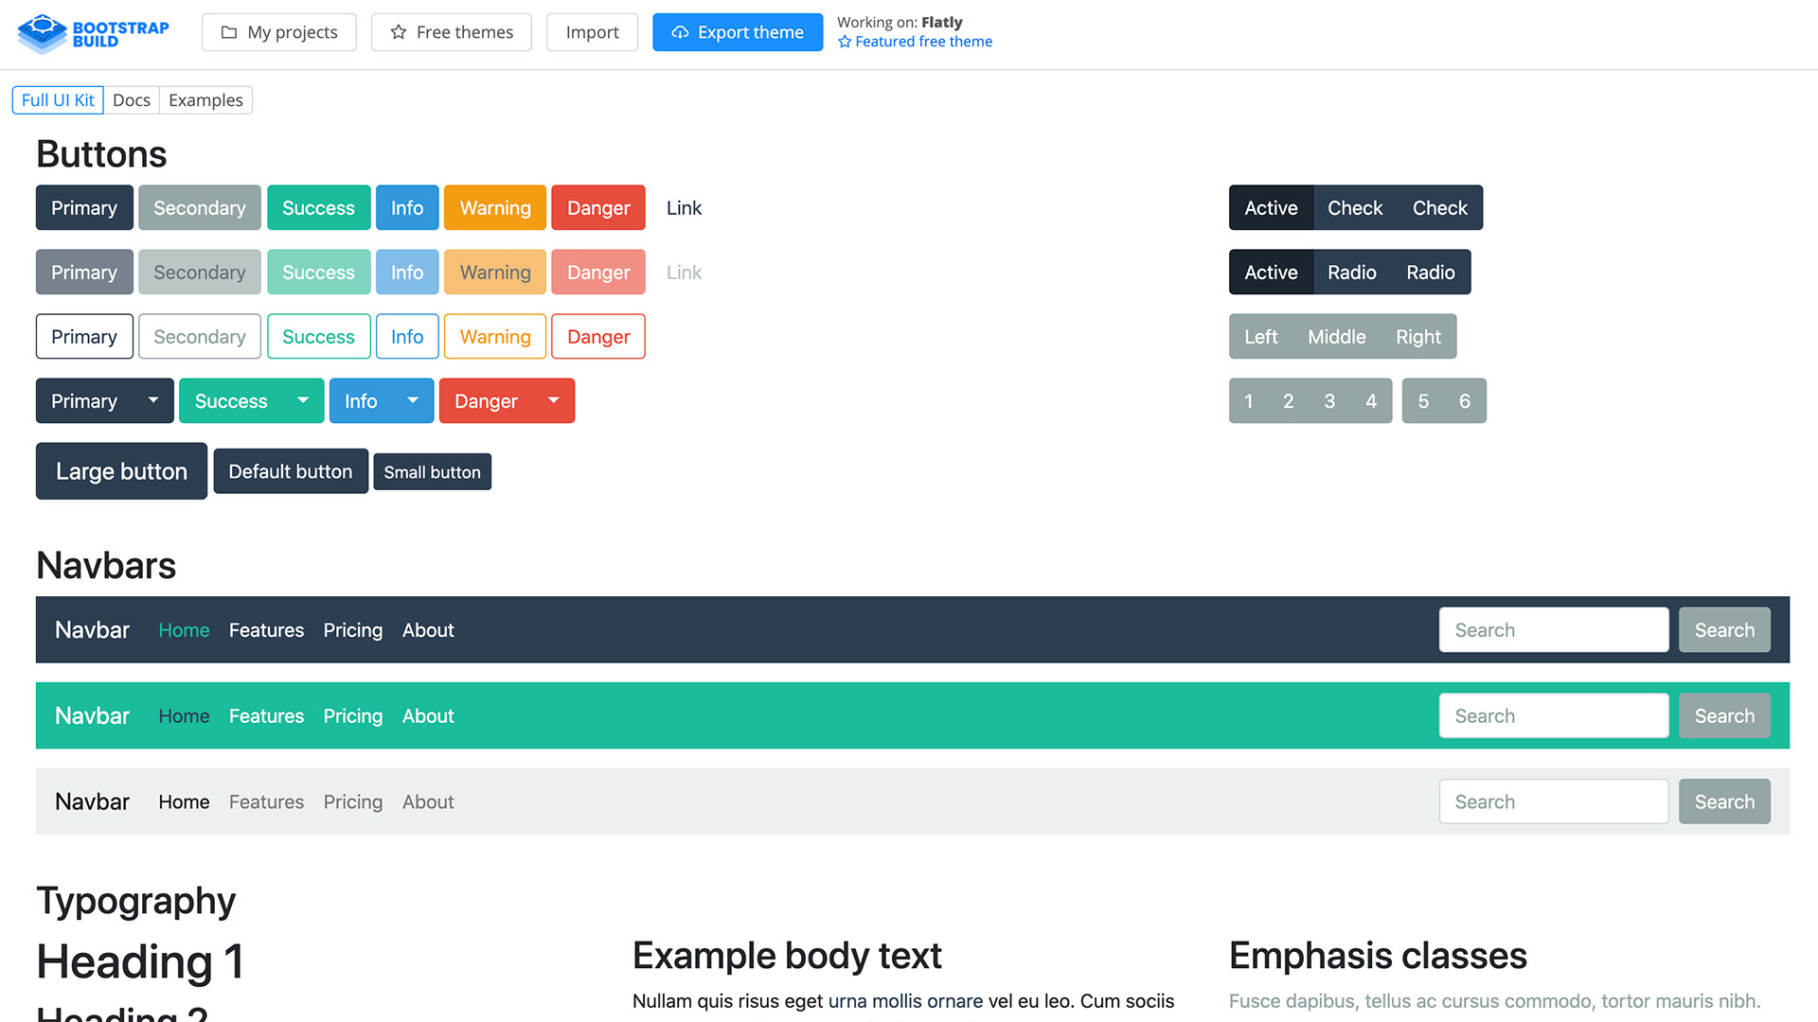The image size is (1818, 1022).
Task: Open the Featured free theme link
Action: coord(923,41)
